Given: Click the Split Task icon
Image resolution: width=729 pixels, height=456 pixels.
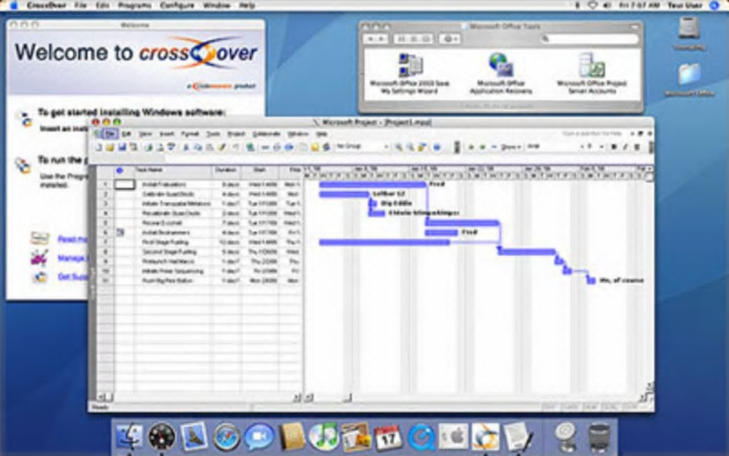Looking at the screenshot, I should (x=289, y=147).
